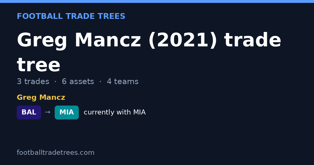Select the dot separator before '4 teams'

point(100,82)
